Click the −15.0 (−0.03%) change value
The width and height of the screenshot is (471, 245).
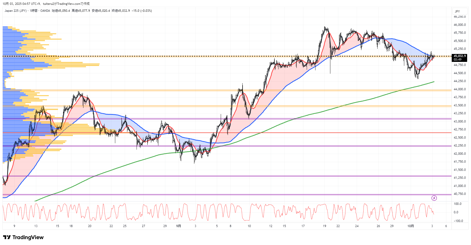coord(142,11)
